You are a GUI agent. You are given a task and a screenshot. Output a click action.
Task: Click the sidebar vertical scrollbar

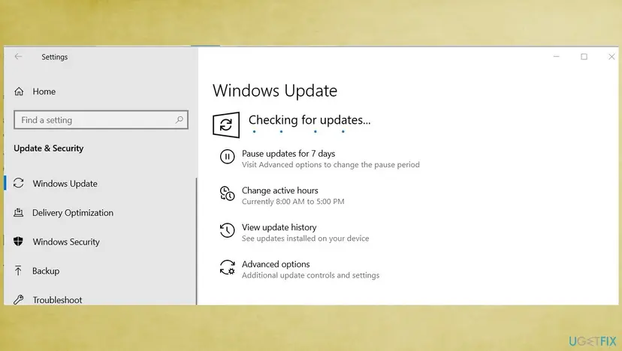[x=196, y=241]
